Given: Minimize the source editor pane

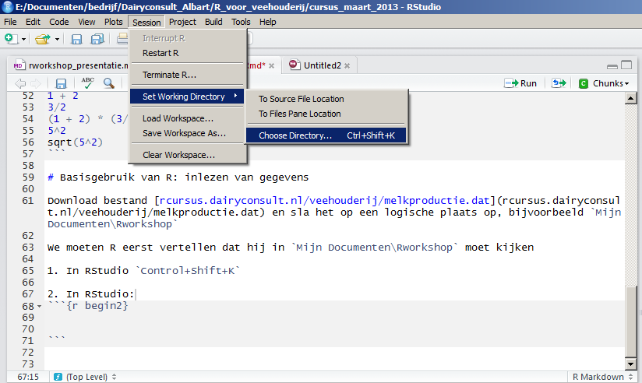Looking at the screenshot, I should click(612, 66).
